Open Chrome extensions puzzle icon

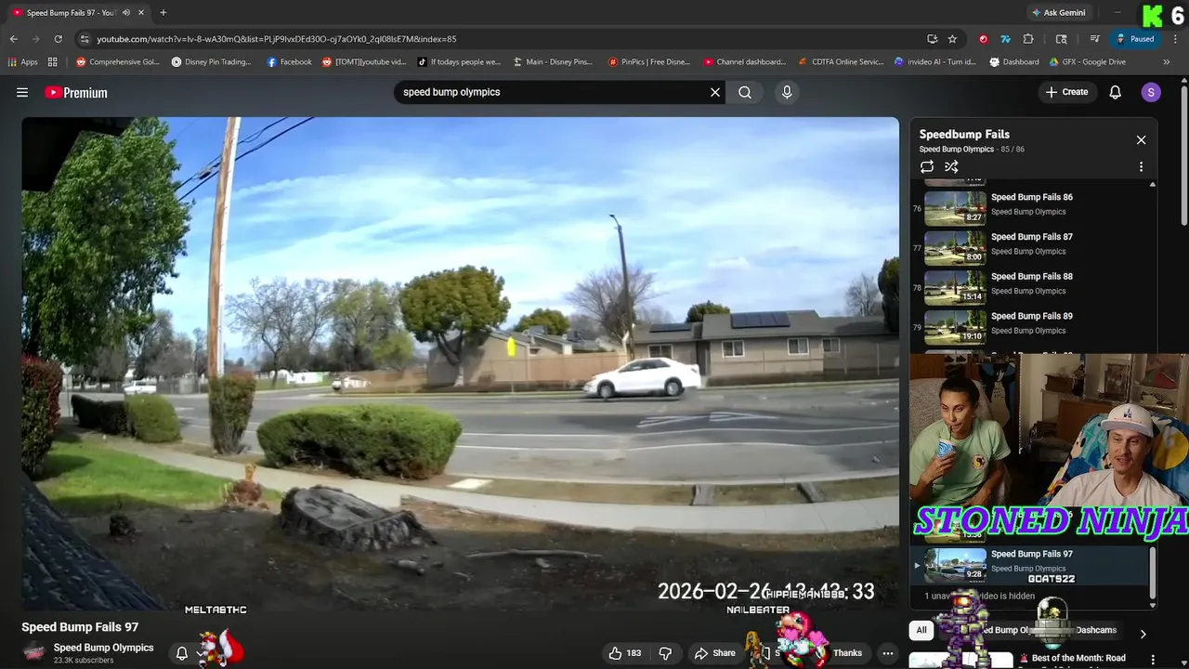[x=1028, y=39]
